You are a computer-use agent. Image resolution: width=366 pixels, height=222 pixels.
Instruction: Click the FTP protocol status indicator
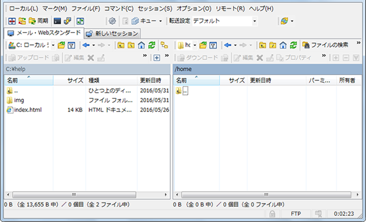[296, 214]
